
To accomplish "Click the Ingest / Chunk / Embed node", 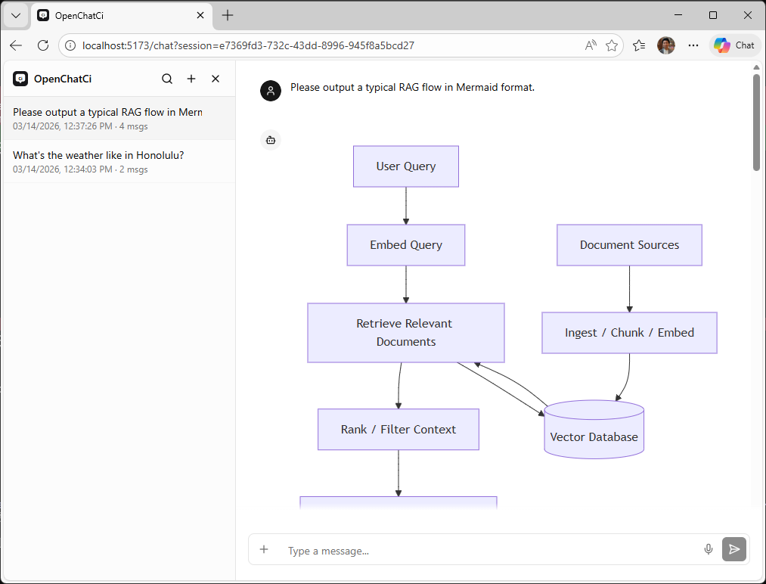I will [629, 333].
